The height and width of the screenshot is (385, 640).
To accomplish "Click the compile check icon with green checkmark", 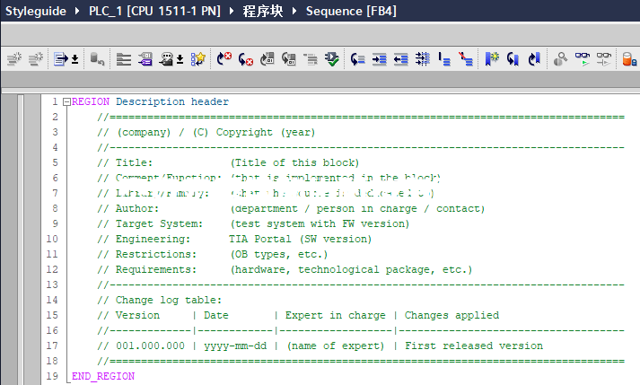I will click(332, 59).
